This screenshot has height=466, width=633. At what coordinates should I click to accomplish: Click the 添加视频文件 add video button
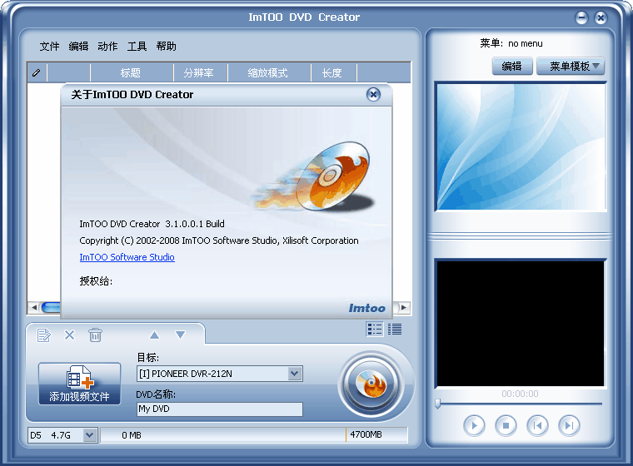tap(79, 384)
